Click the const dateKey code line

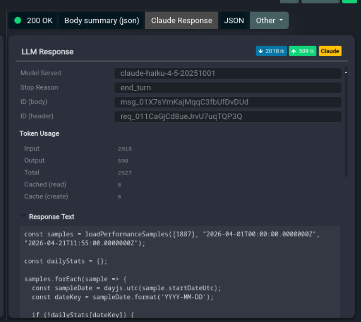coord(123,297)
